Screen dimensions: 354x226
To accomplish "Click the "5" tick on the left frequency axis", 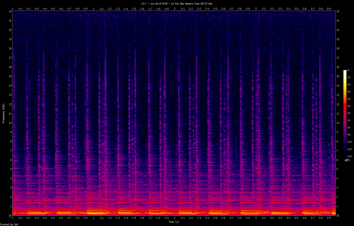I will [10, 169].
